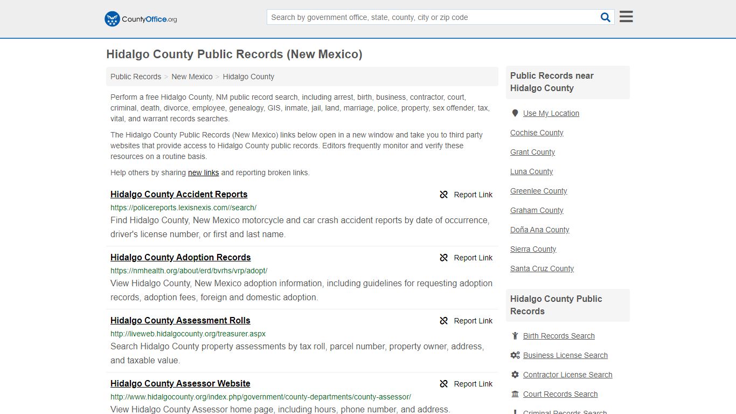Image resolution: width=736 pixels, height=414 pixels.
Task: Click the CountyOffice.org logo
Action: pyautogui.click(x=141, y=19)
